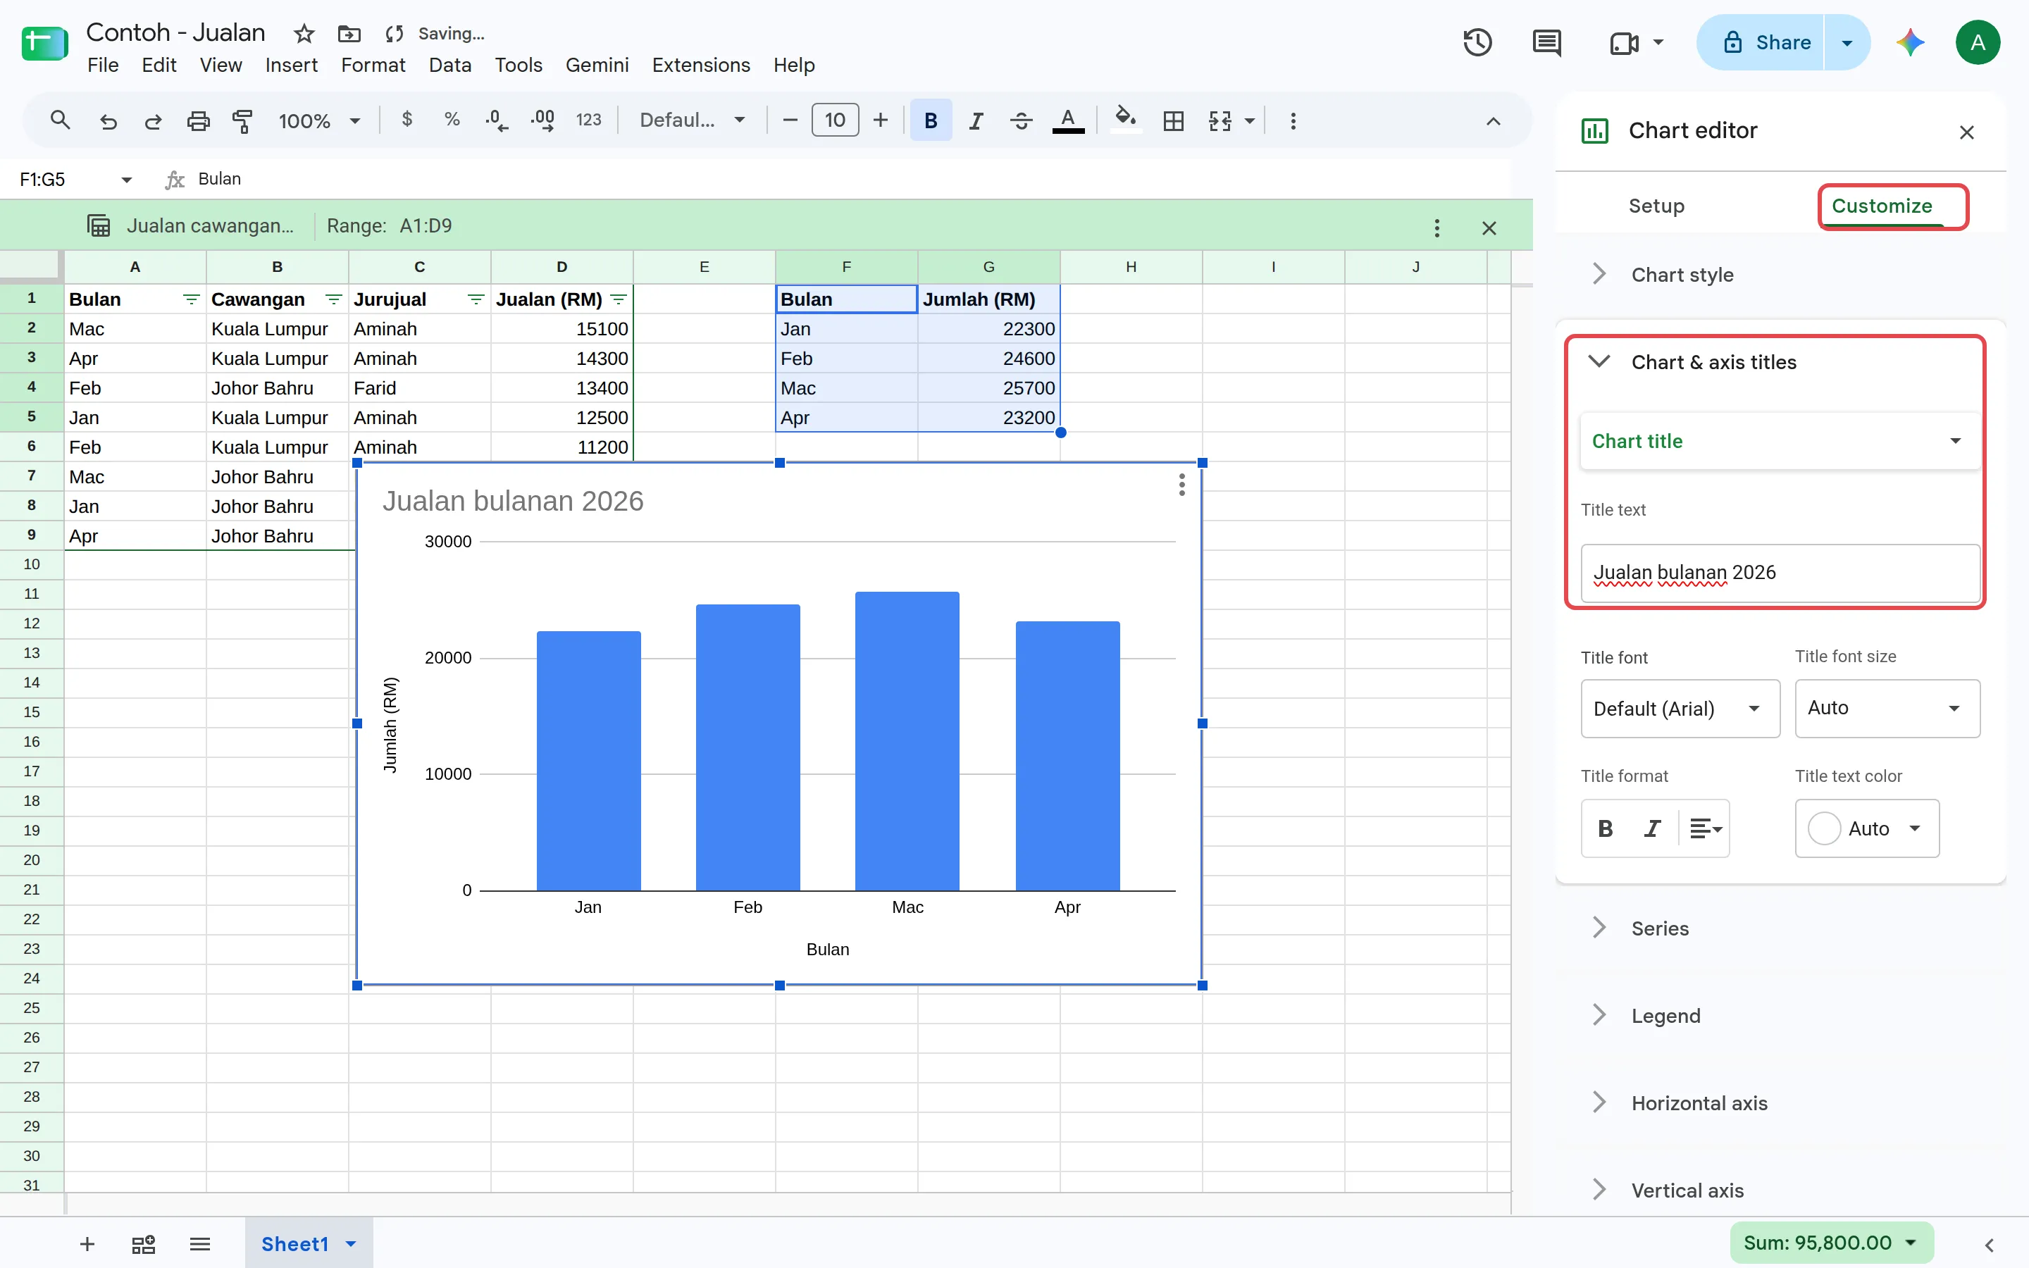
Task: Click the merge cells icon
Action: [x=1220, y=120]
